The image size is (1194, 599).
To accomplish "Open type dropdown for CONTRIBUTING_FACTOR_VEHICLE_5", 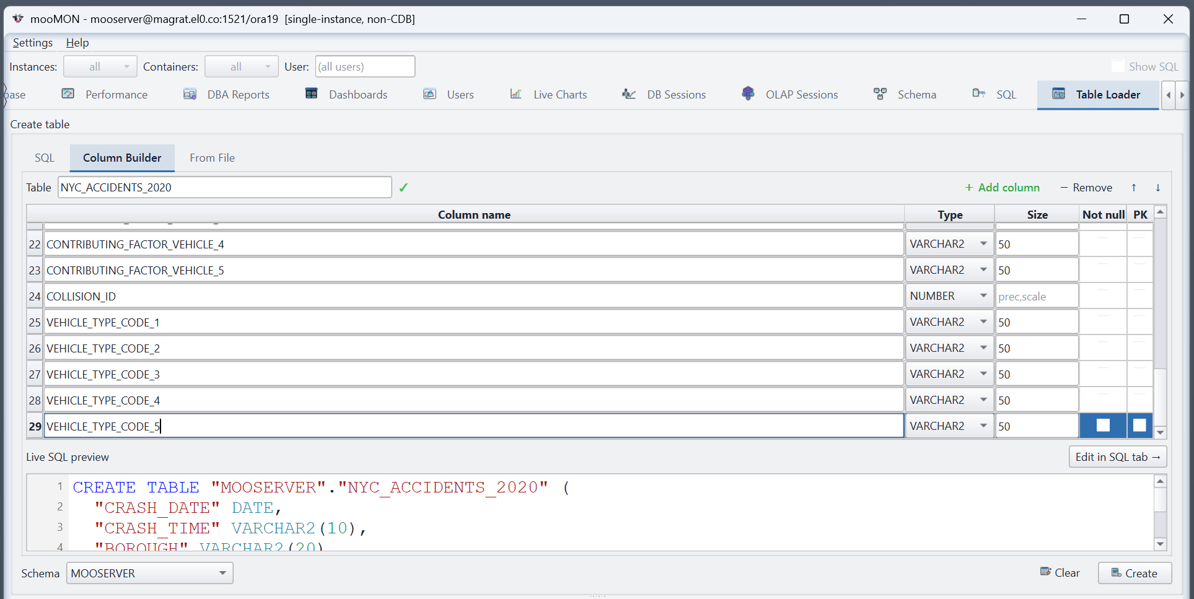I will click(x=949, y=270).
